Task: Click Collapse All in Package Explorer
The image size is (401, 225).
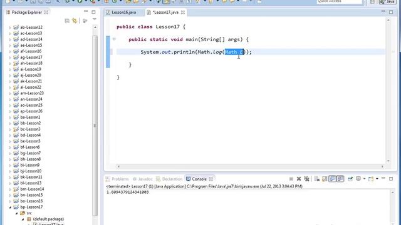Action: (67, 21)
